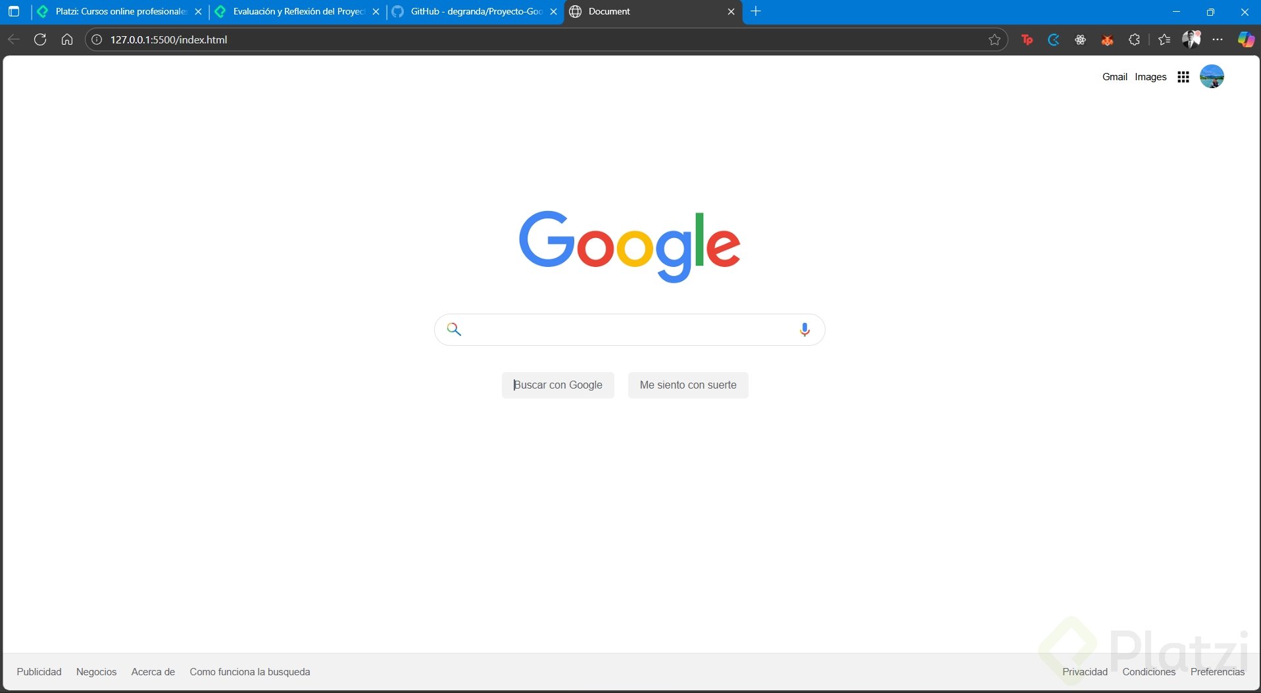The image size is (1261, 693).
Task: Open the React developer tools extension
Action: 1080,39
